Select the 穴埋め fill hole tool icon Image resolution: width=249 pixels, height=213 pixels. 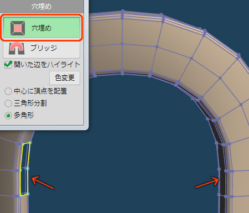pos(18,28)
